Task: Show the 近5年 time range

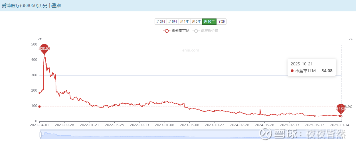Action: click(x=197, y=22)
